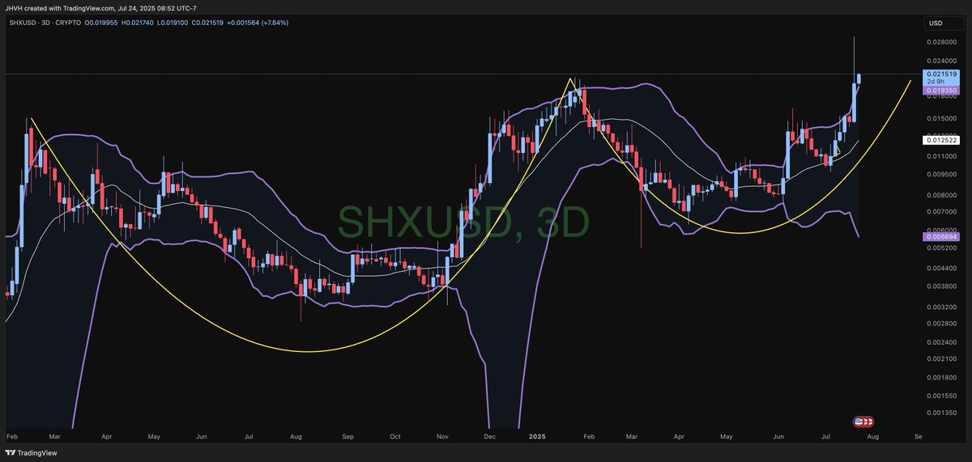Click the 0.028000 price scale value
The image size is (972, 462).
(941, 42)
